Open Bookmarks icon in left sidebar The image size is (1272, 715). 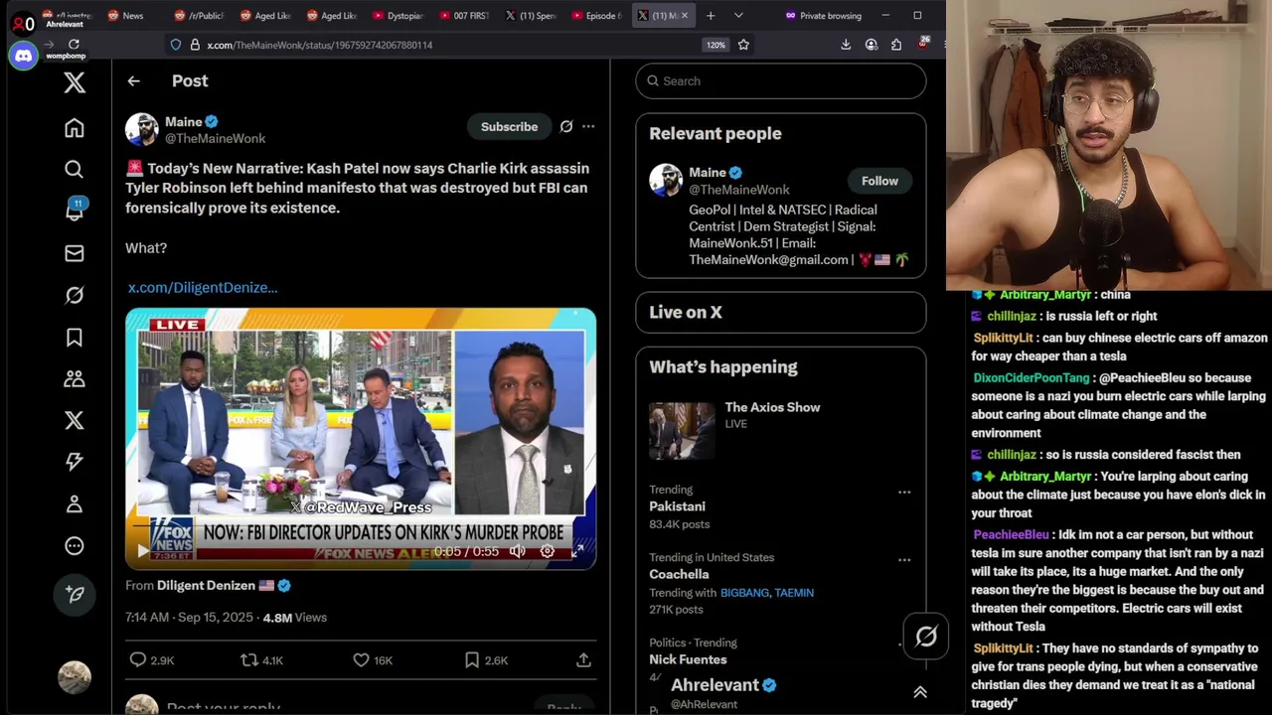[x=75, y=337]
